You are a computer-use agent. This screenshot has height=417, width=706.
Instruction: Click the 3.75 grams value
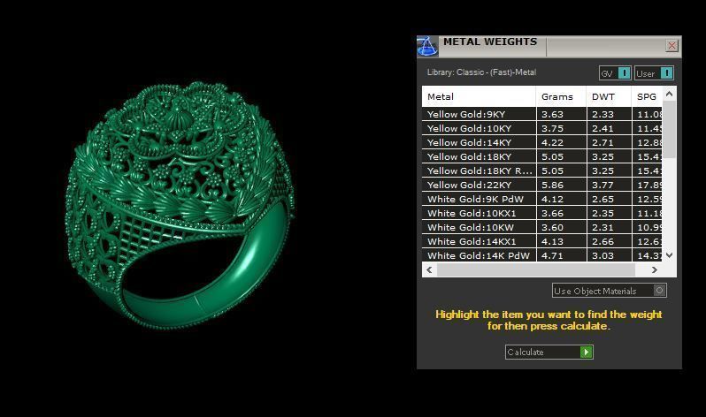point(552,128)
